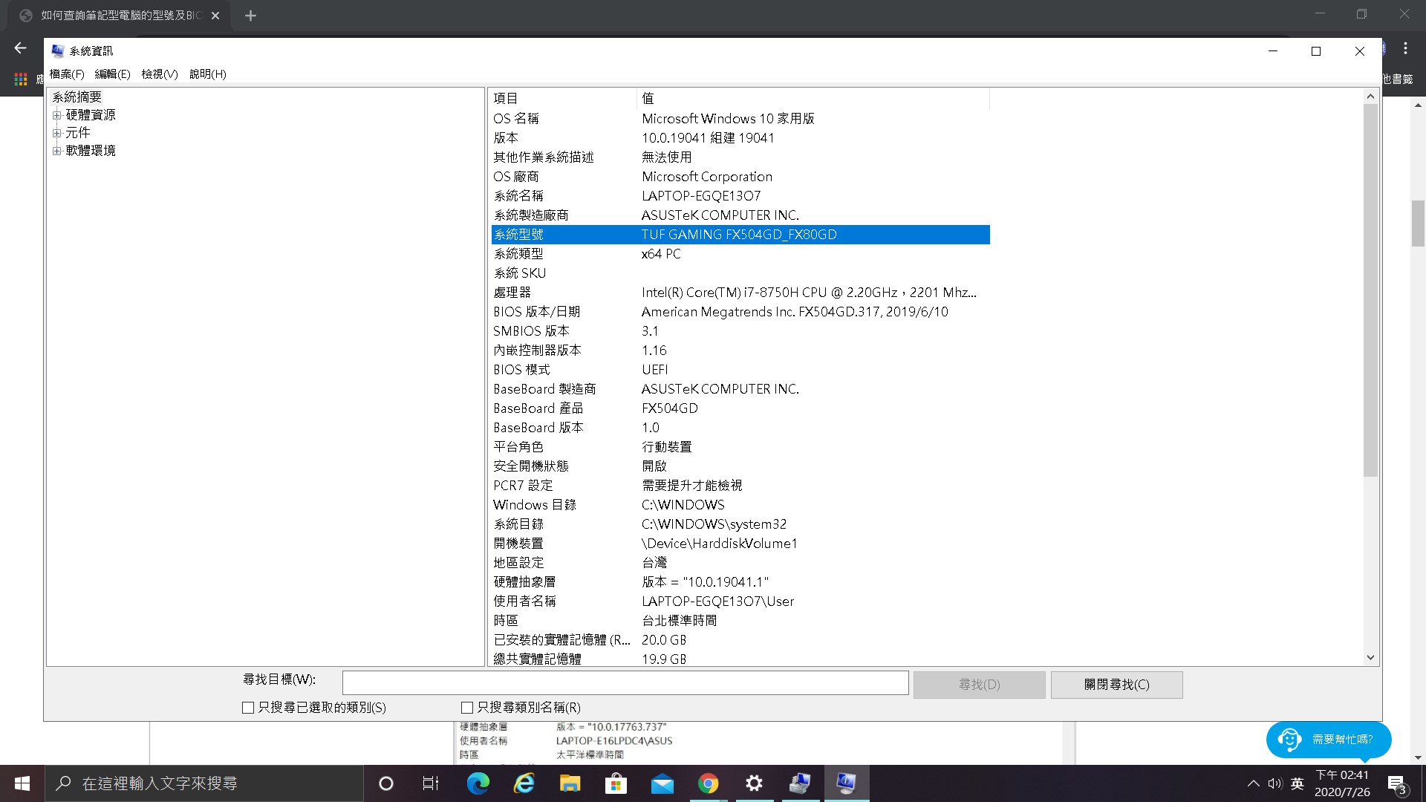The width and height of the screenshot is (1426, 802).
Task: Open Settings gear in taskbar
Action: pos(754,783)
